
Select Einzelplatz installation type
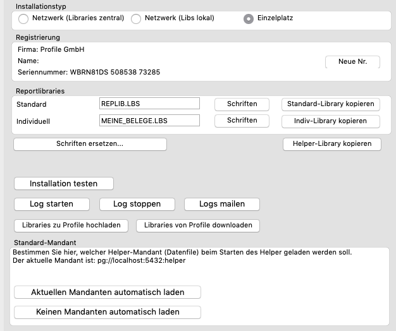tap(249, 19)
